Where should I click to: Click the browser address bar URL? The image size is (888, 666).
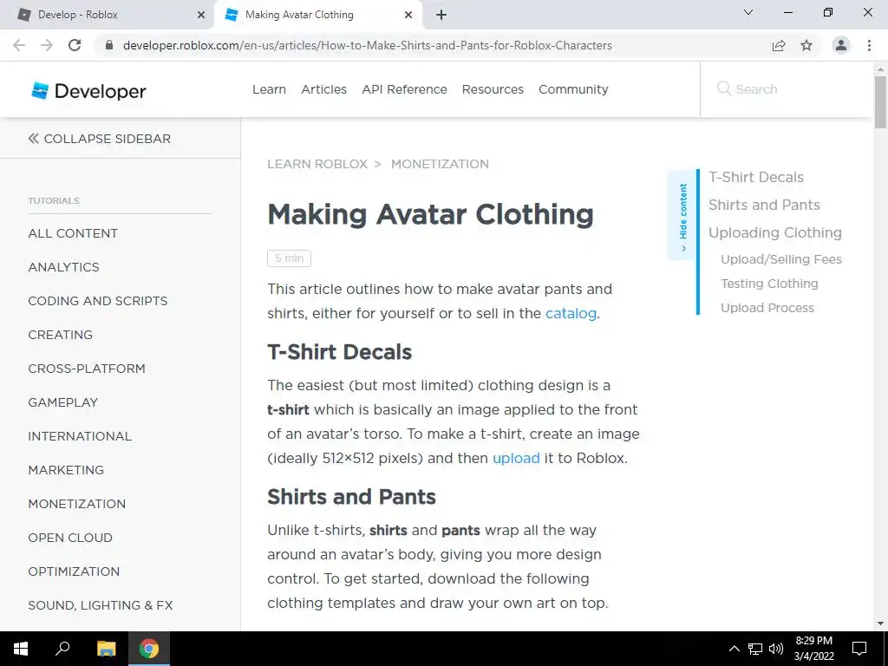point(368,45)
